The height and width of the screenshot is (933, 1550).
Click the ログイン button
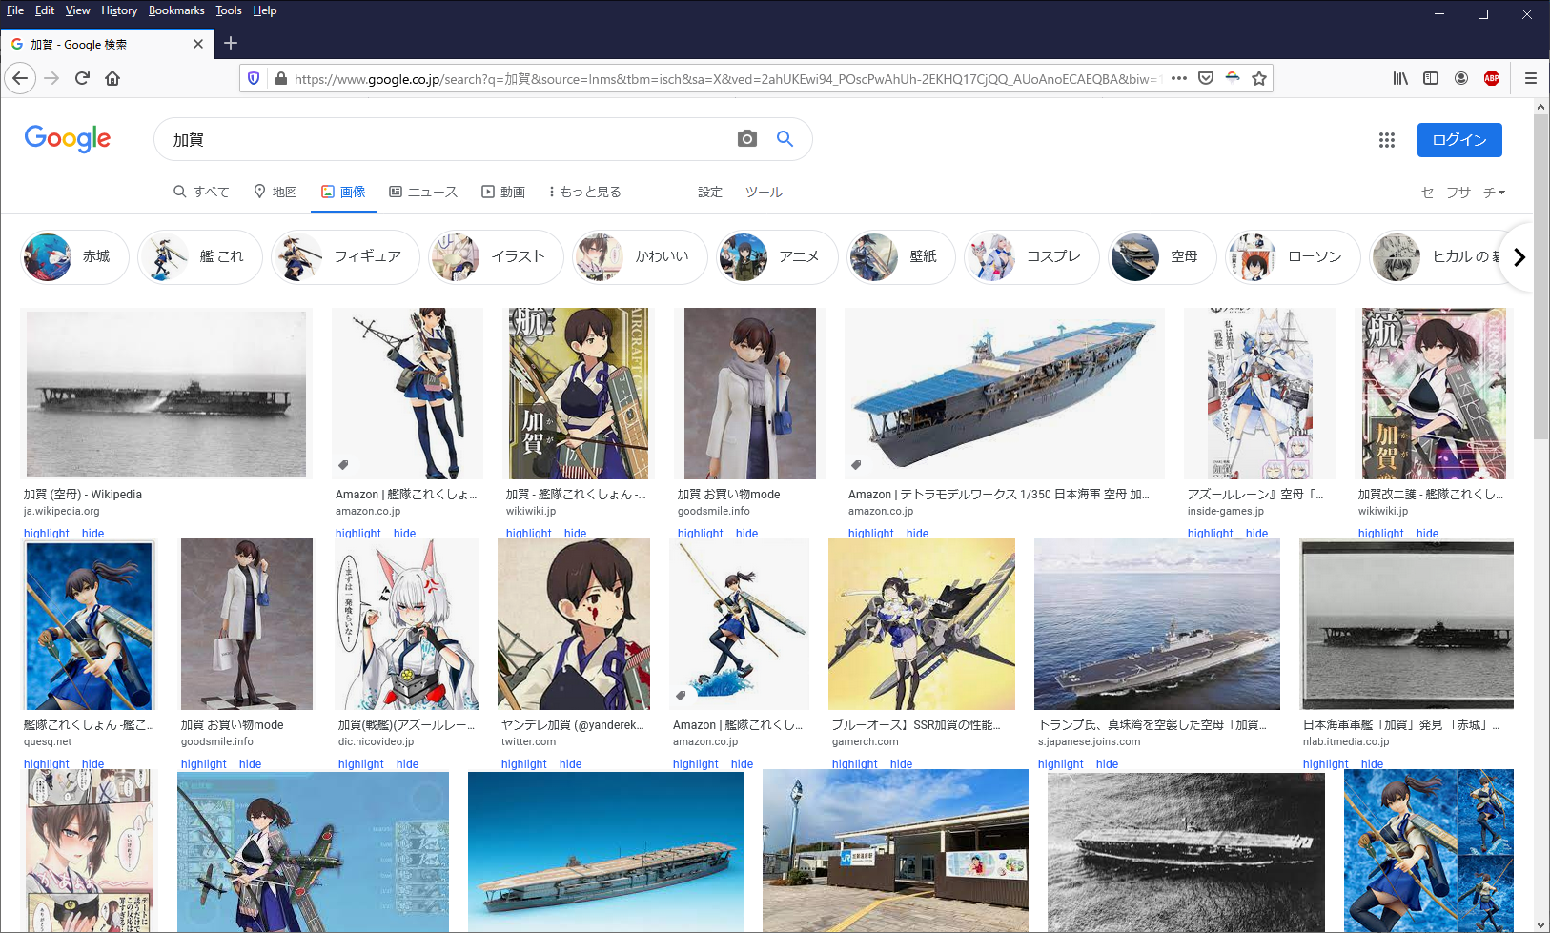[x=1459, y=140]
